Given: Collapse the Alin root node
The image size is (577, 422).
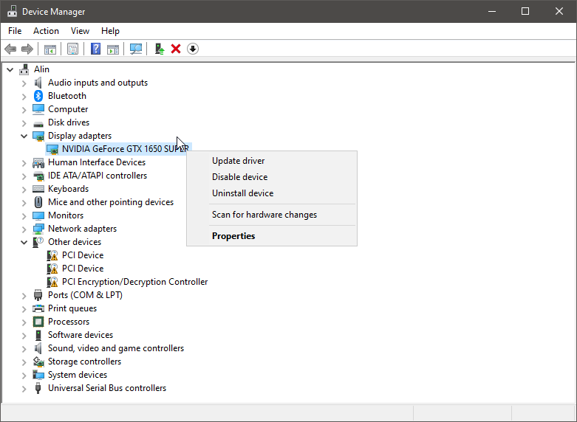Looking at the screenshot, I should point(10,69).
